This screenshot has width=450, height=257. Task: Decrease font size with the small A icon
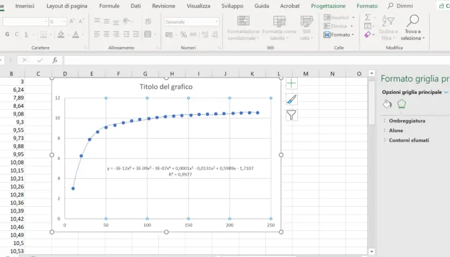pyautogui.click(x=81, y=21)
